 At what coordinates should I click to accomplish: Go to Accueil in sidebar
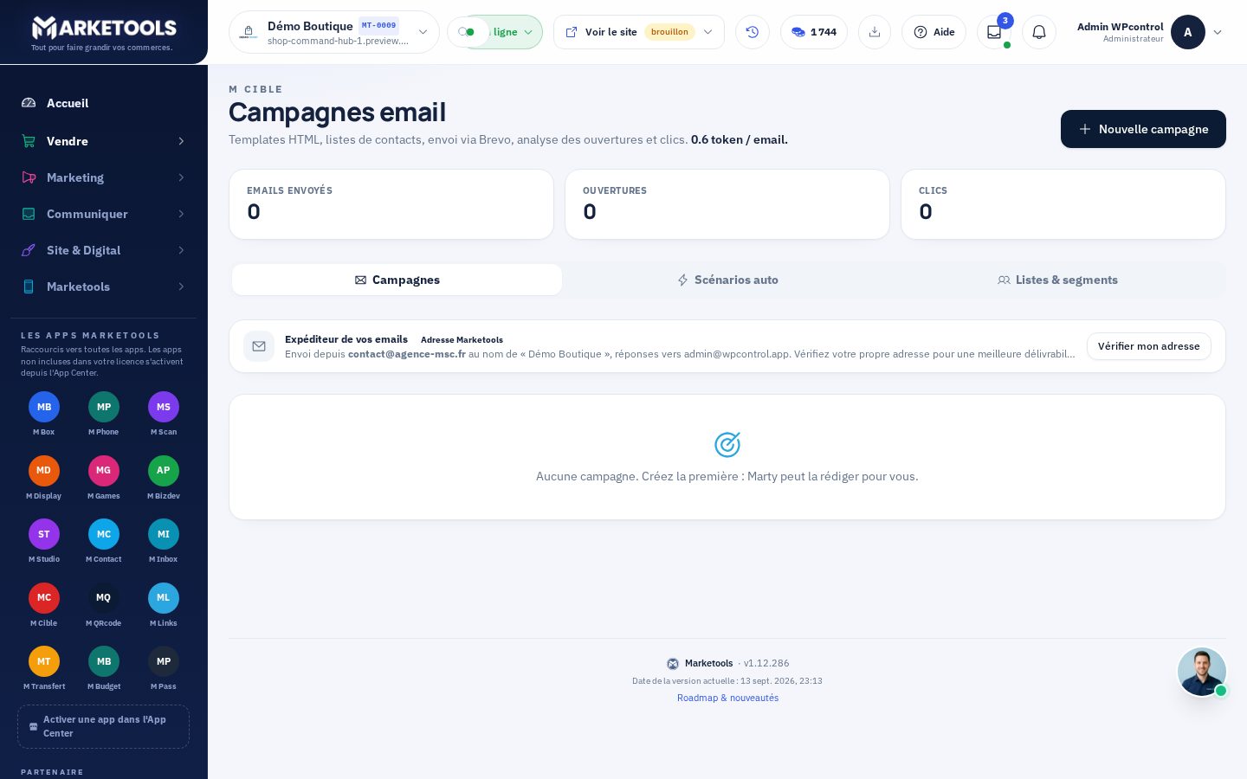click(104, 103)
